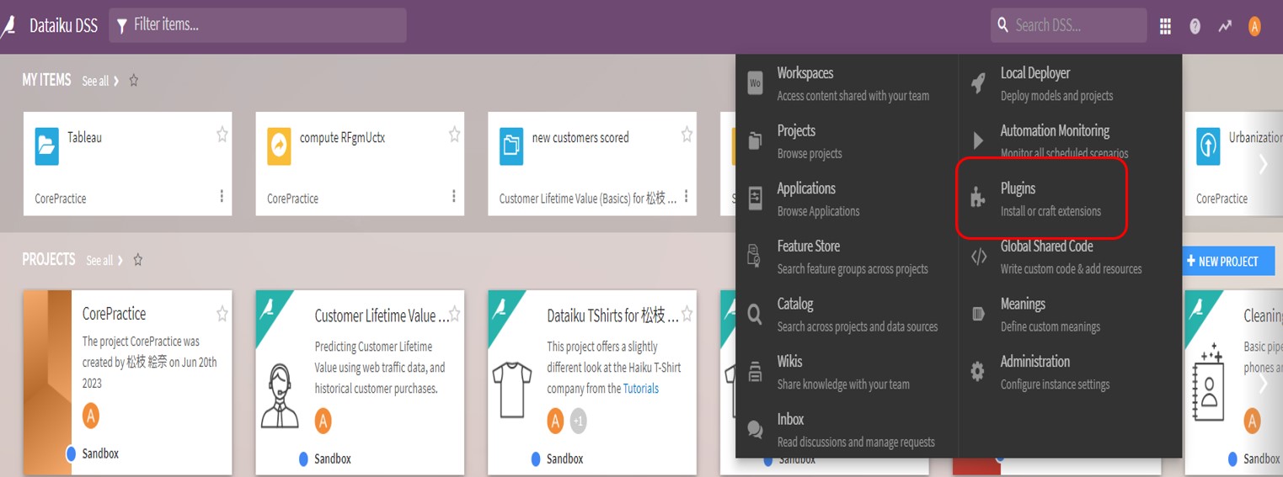Click the Search DSS input field
The image size is (1283, 477).
tap(1069, 25)
